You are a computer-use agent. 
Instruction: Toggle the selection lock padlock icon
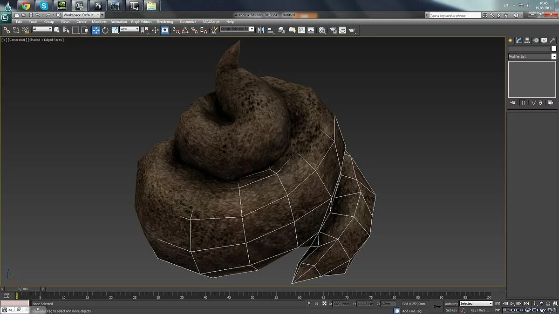click(x=317, y=304)
